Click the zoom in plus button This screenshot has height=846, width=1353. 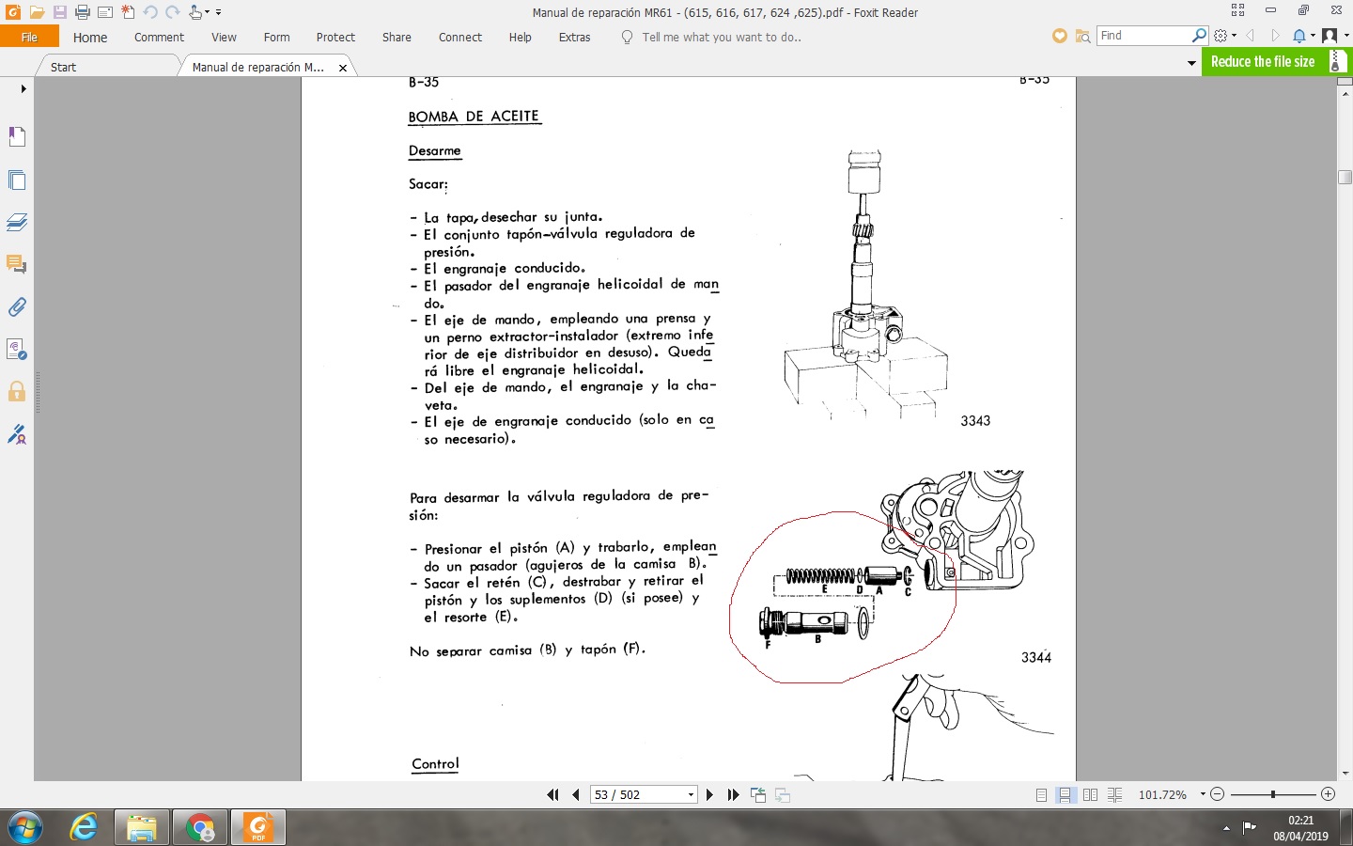(x=1329, y=795)
